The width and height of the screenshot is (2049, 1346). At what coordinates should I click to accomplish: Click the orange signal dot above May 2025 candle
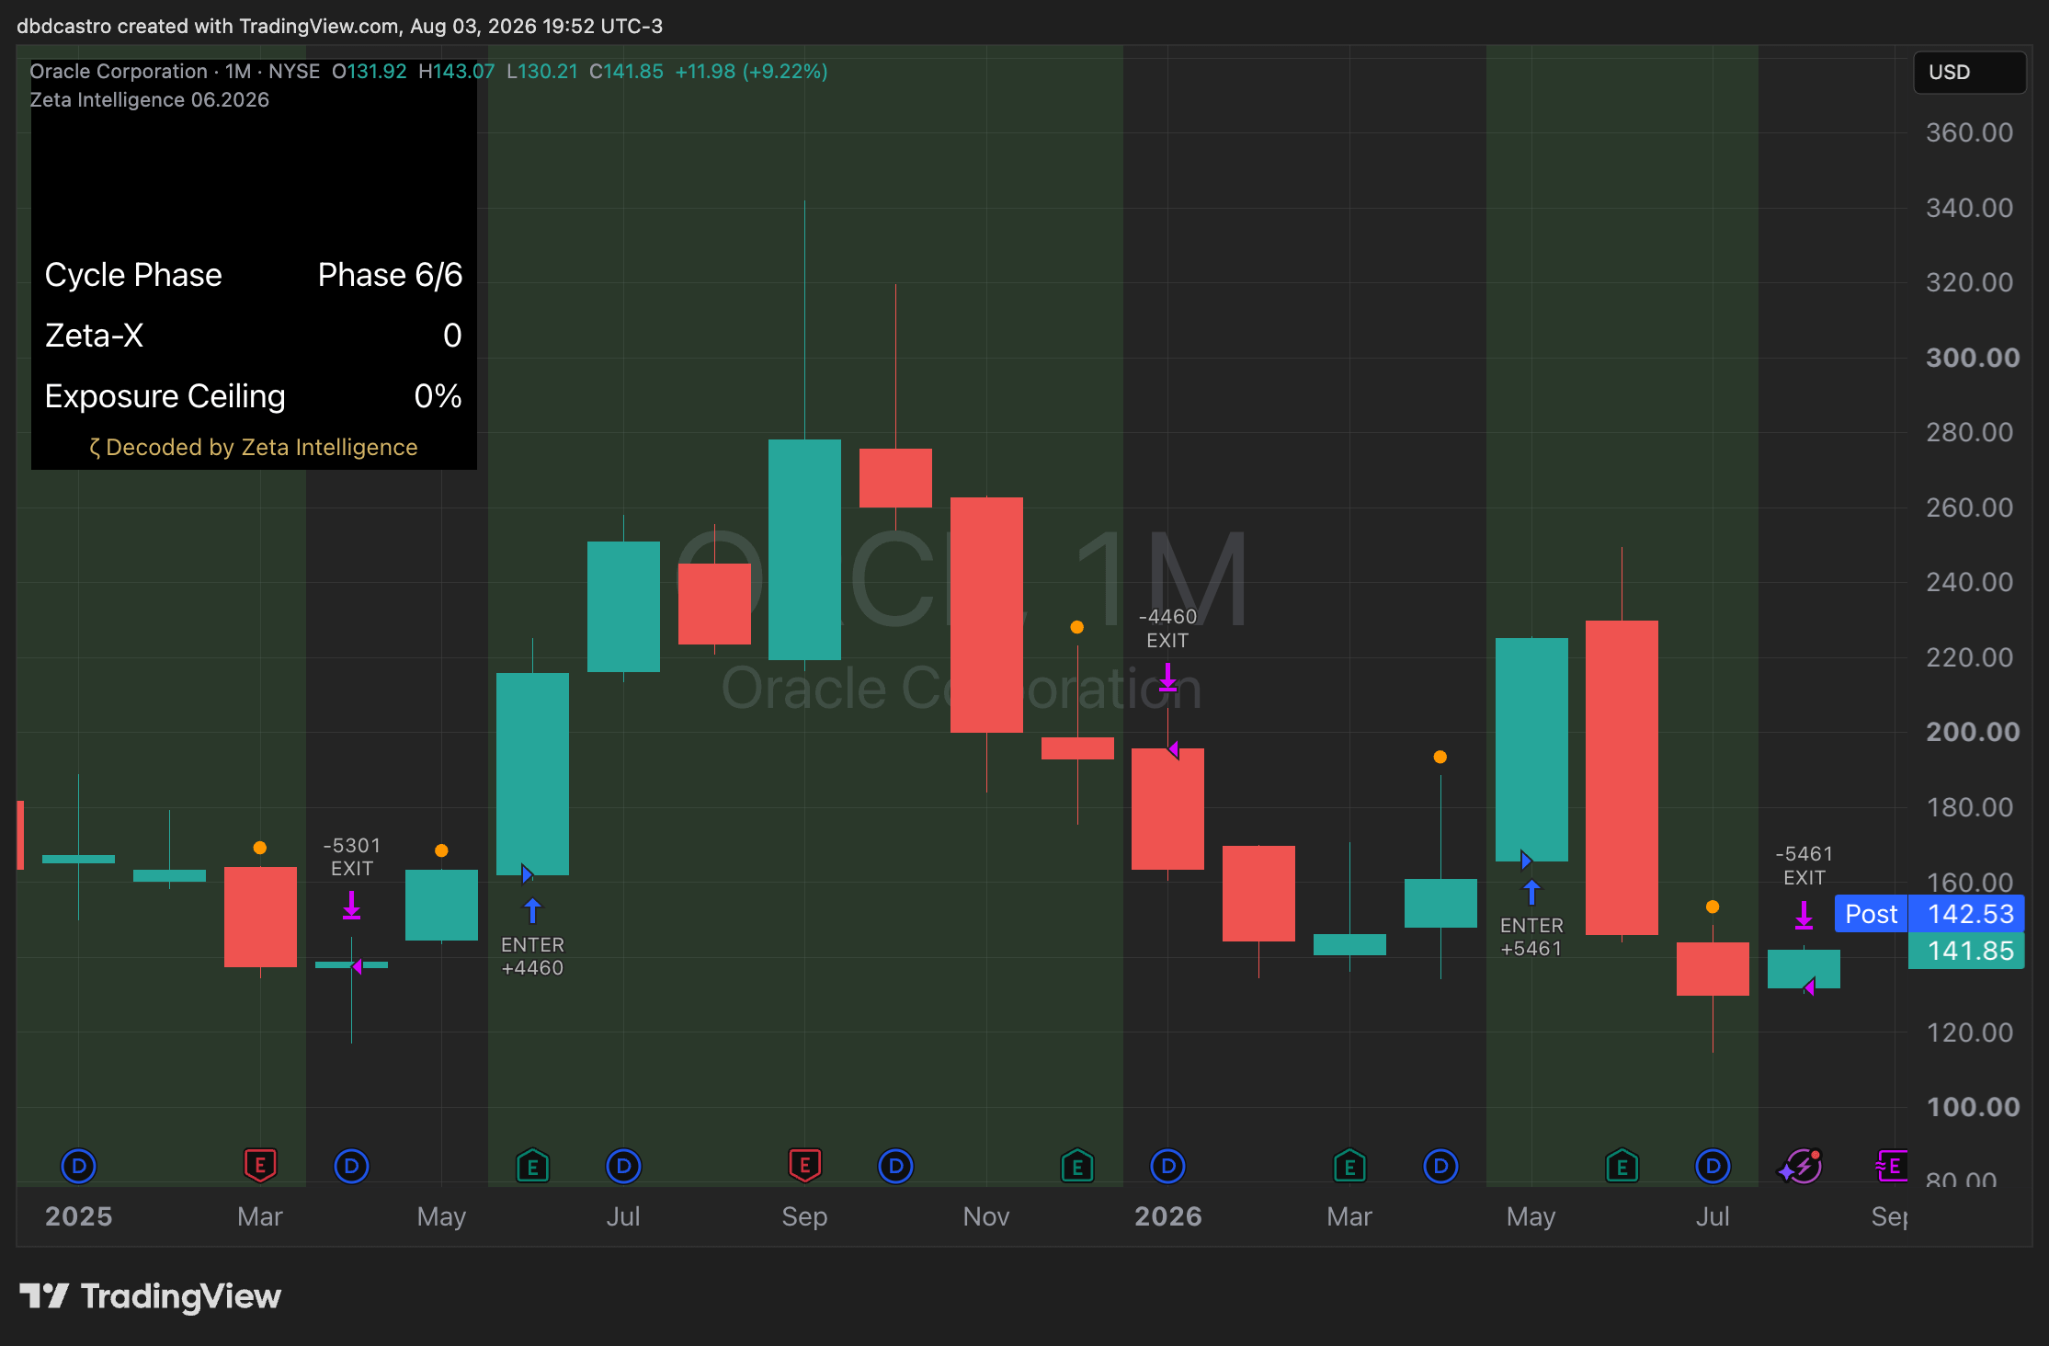point(441,850)
